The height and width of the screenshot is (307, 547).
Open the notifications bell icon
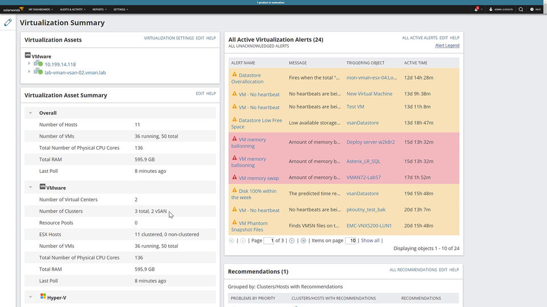476,10
